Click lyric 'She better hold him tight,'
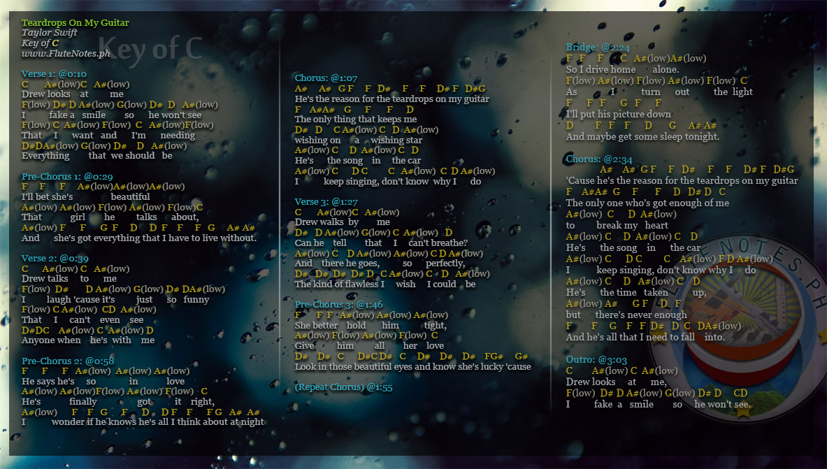Screen dimensions: 827x469 [x=371, y=326]
